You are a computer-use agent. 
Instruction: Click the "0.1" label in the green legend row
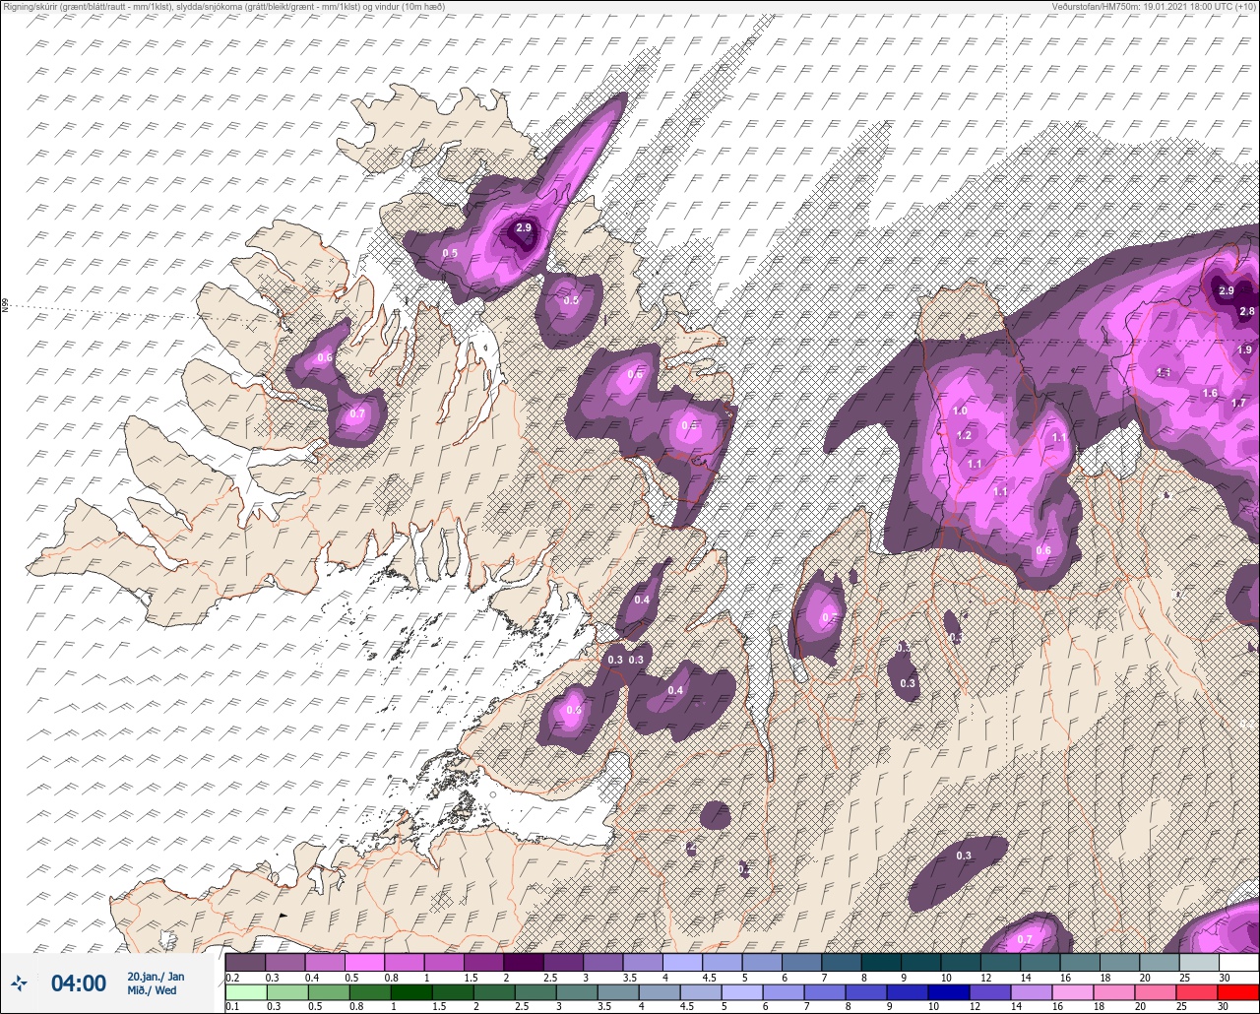pyautogui.click(x=232, y=1006)
